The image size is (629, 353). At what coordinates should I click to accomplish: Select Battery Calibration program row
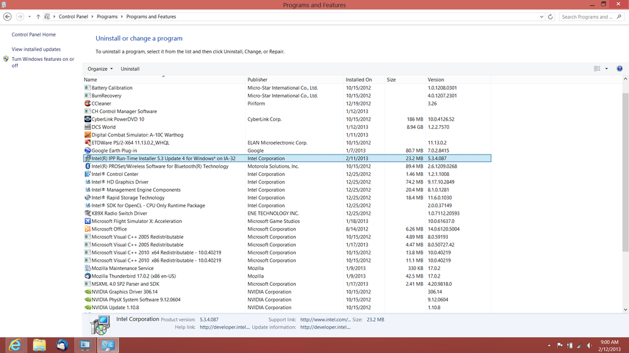(287, 88)
